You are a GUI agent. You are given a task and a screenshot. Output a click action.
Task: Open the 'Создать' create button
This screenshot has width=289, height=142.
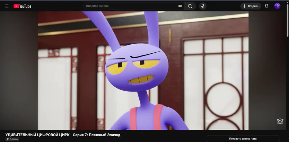(251, 6)
